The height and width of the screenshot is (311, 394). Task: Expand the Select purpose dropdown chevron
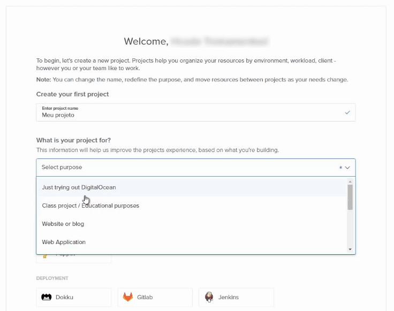347,168
